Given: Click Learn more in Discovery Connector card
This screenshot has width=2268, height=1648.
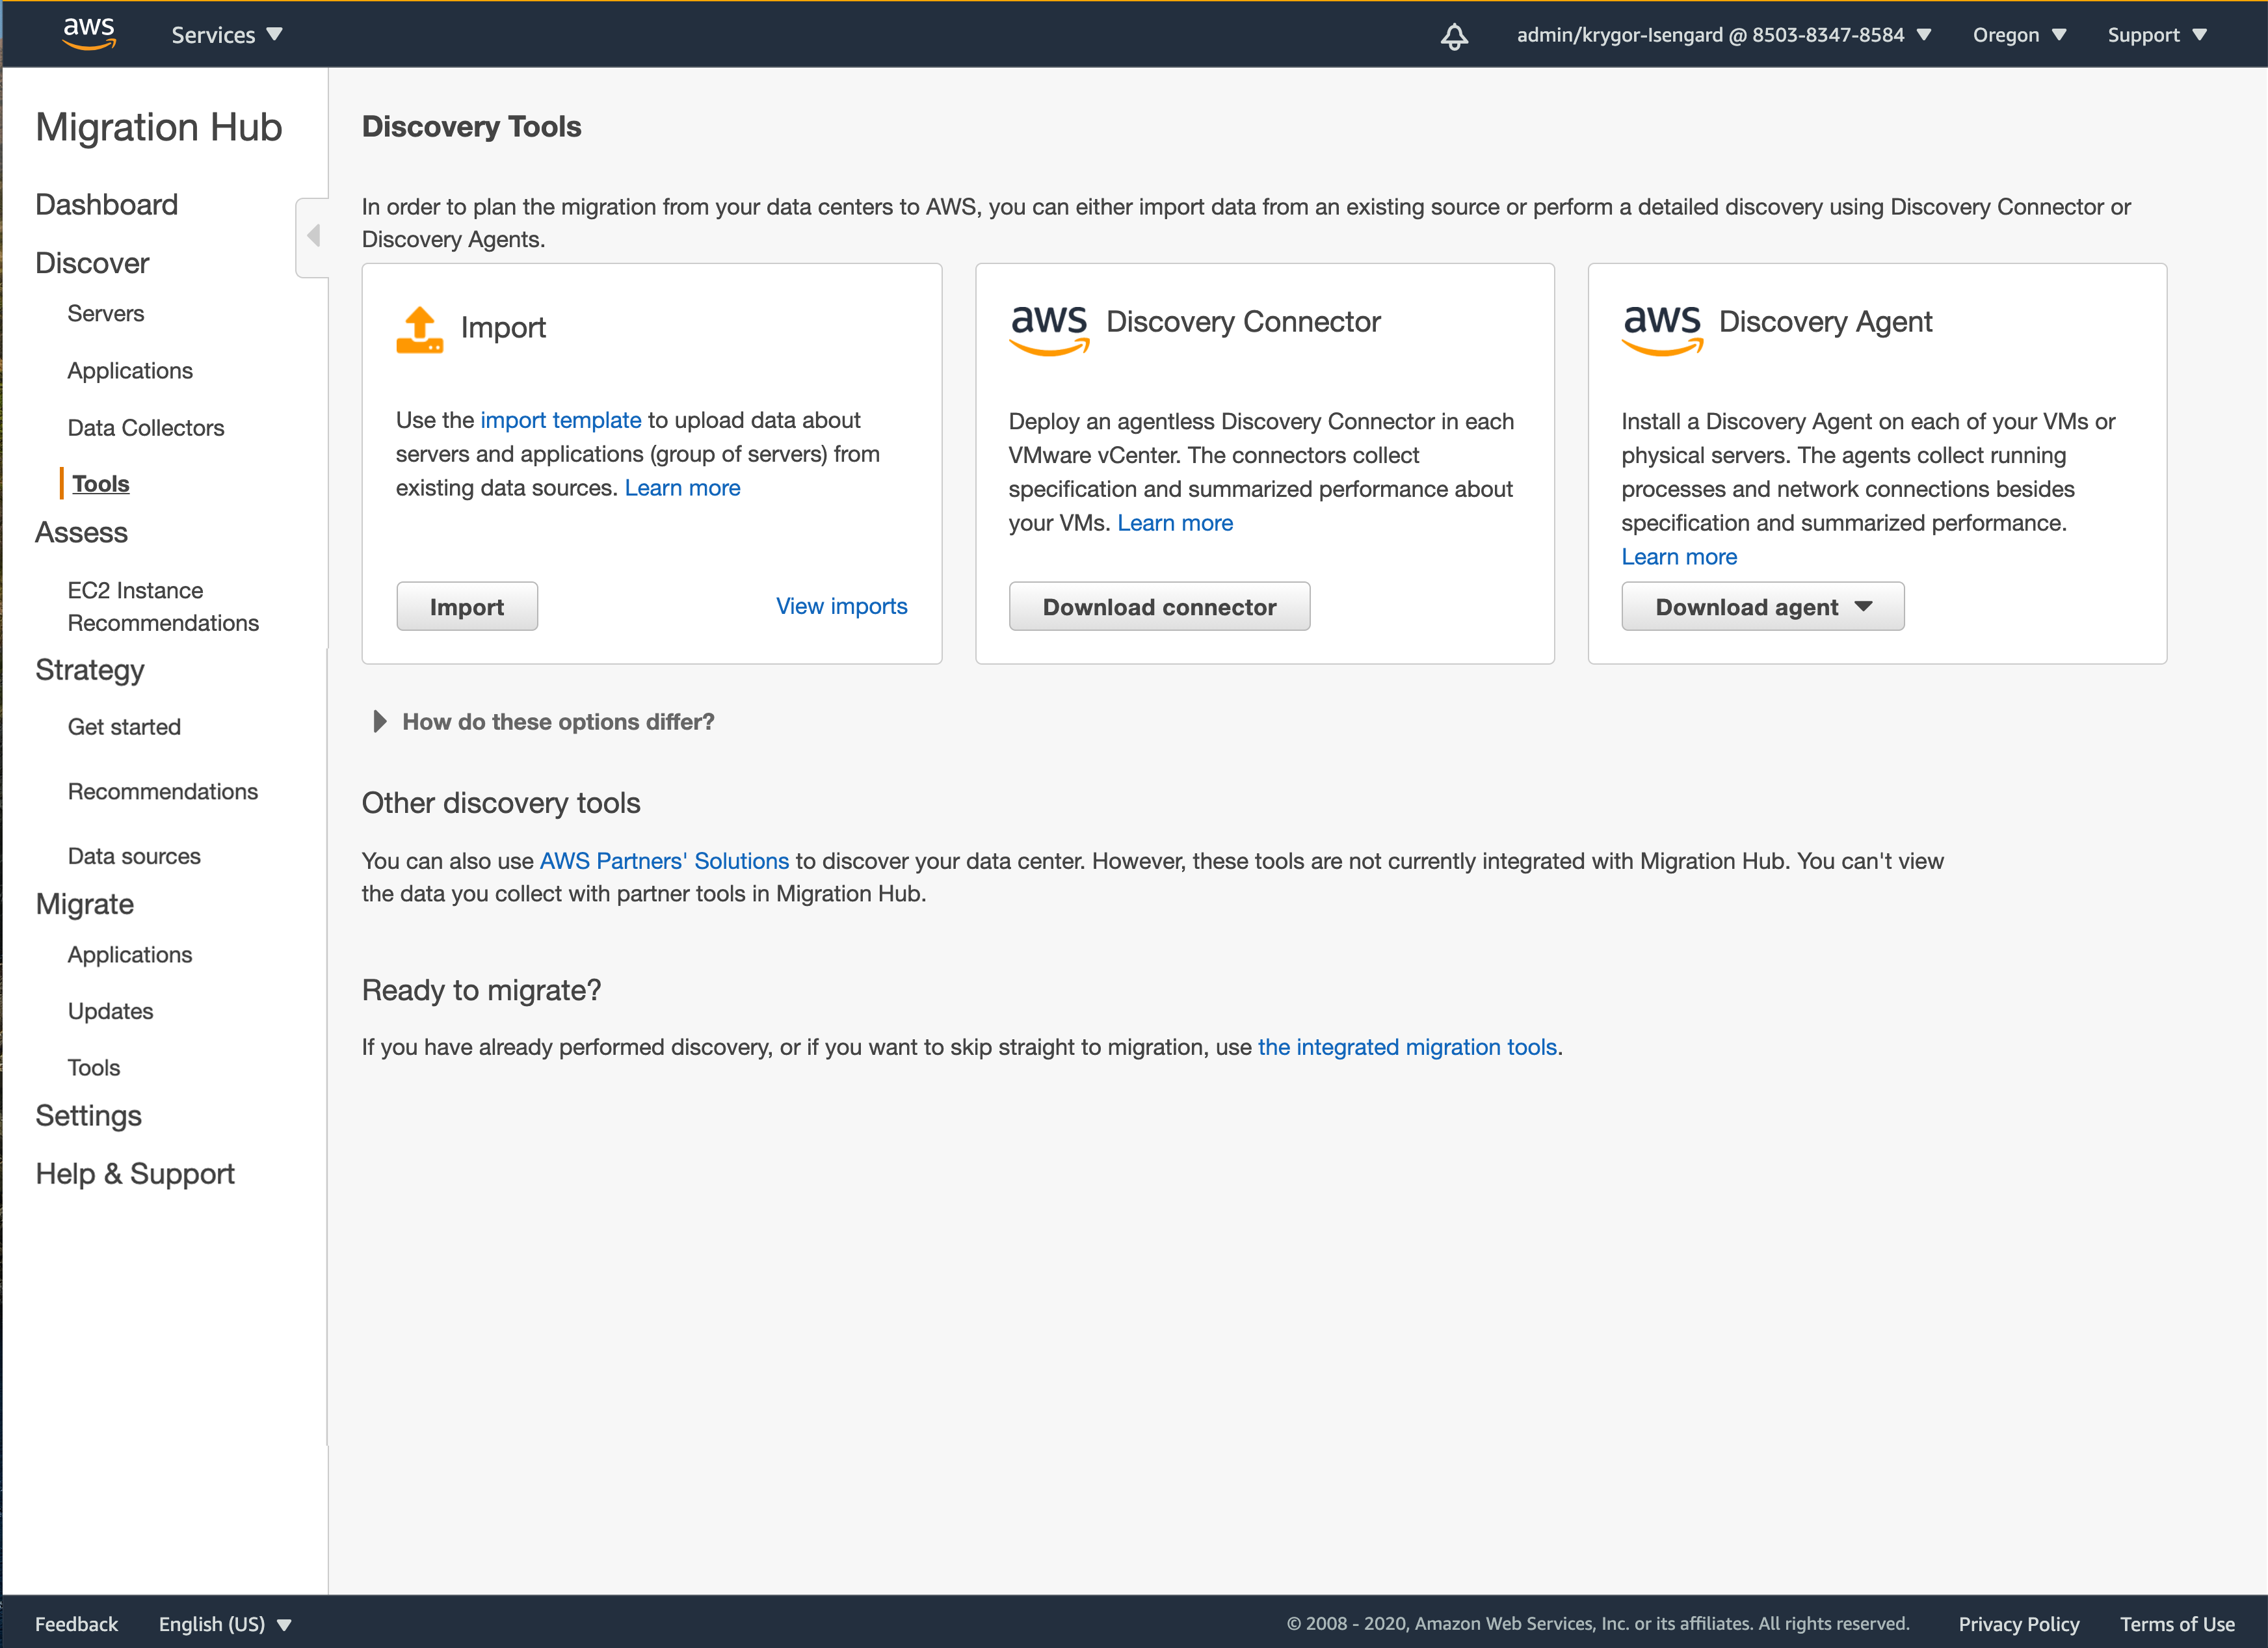Looking at the screenshot, I should (x=1175, y=523).
